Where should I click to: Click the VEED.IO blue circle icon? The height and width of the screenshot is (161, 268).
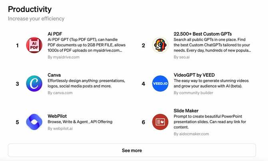[x=160, y=83]
